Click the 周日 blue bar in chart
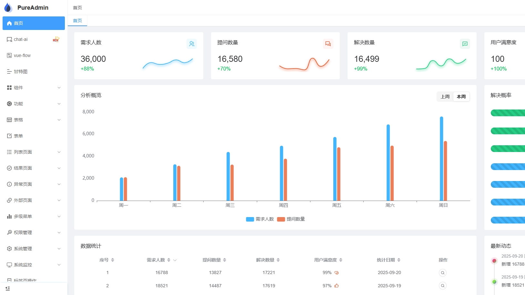This screenshot has width=525, height=295. [x=441, y=159]
